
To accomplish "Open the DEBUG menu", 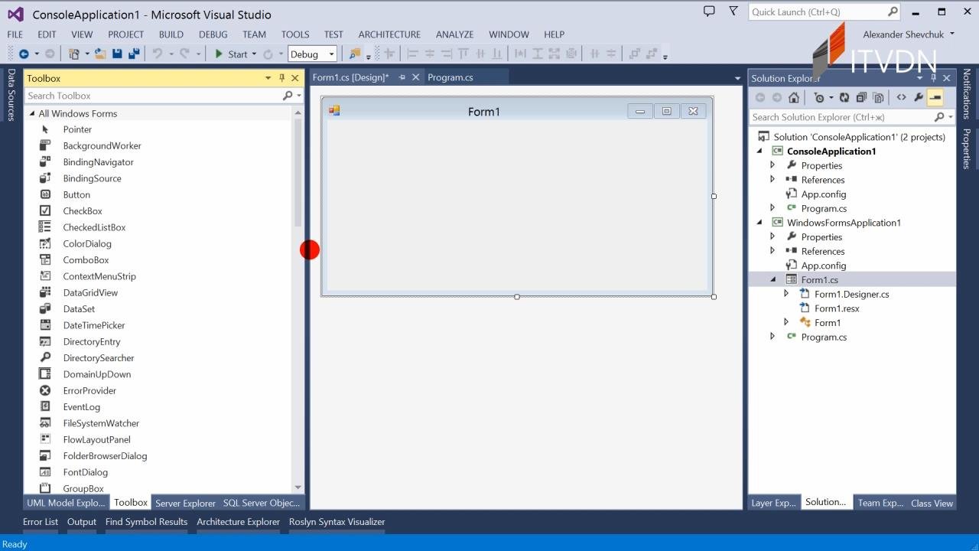I will pos(213,34).
